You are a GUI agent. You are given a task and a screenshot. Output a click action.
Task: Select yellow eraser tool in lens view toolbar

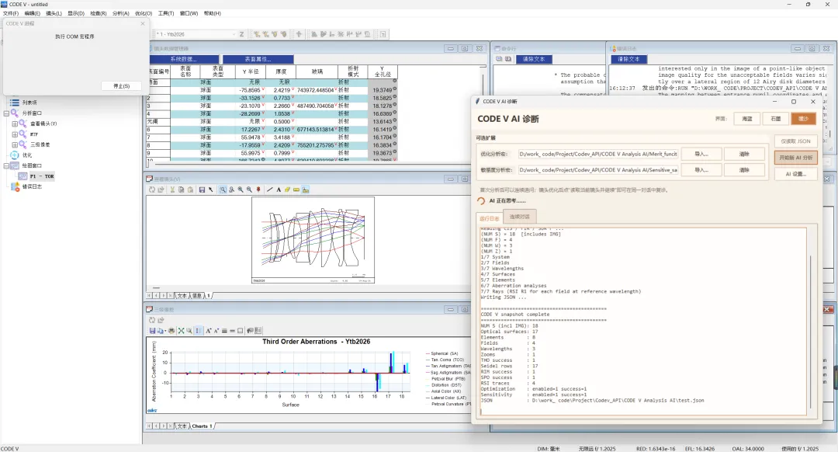click(x=288, y=190)
